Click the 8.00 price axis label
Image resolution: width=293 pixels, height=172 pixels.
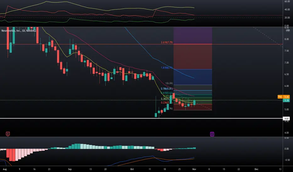click(286, 39)
